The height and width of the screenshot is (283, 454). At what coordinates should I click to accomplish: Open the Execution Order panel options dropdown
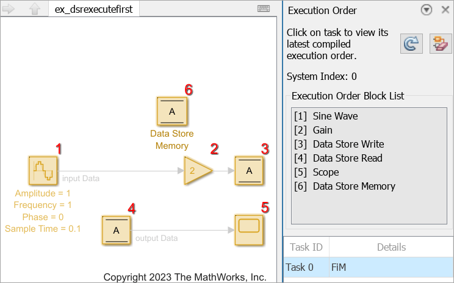point(426,10)
